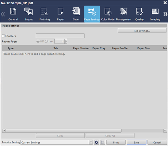This screenshot has height=146, width=168.
Task: Click the floppy disk save favorite icon
Action: [x=102, y=142]
